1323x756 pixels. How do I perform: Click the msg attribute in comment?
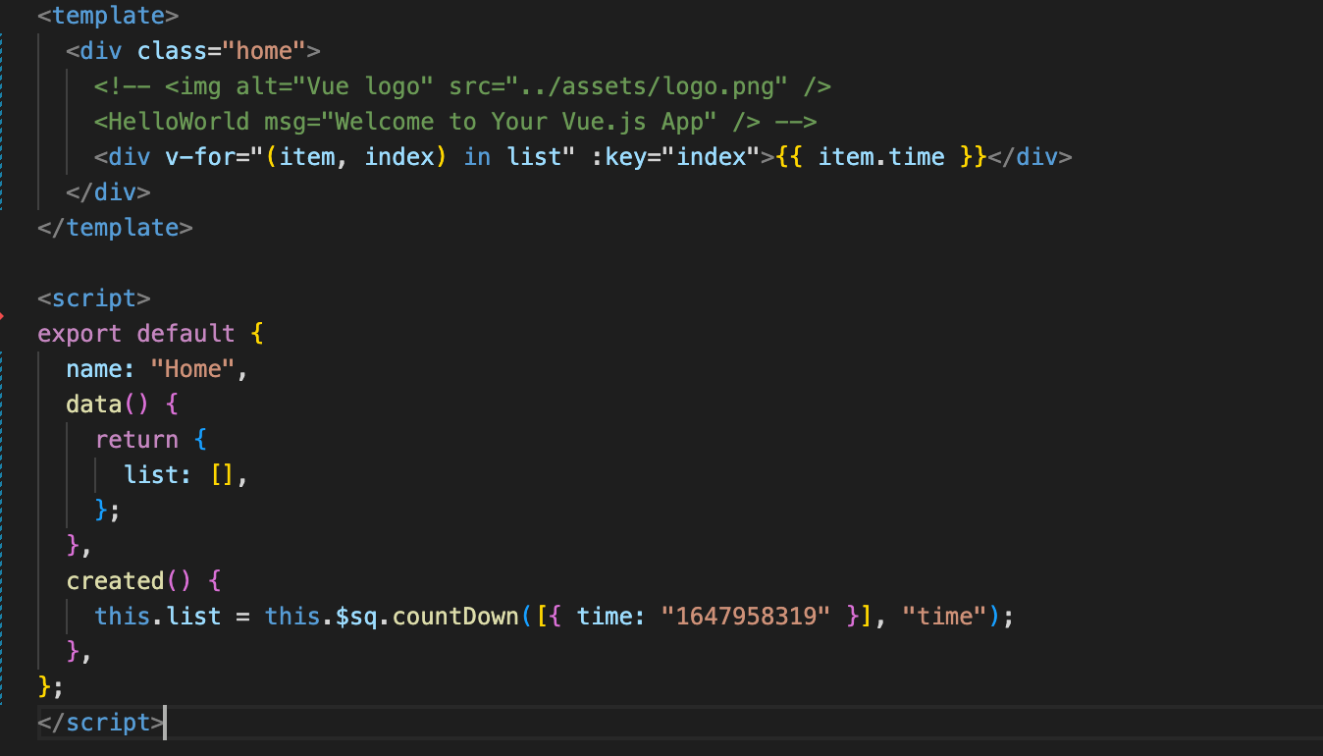[286, 122]
